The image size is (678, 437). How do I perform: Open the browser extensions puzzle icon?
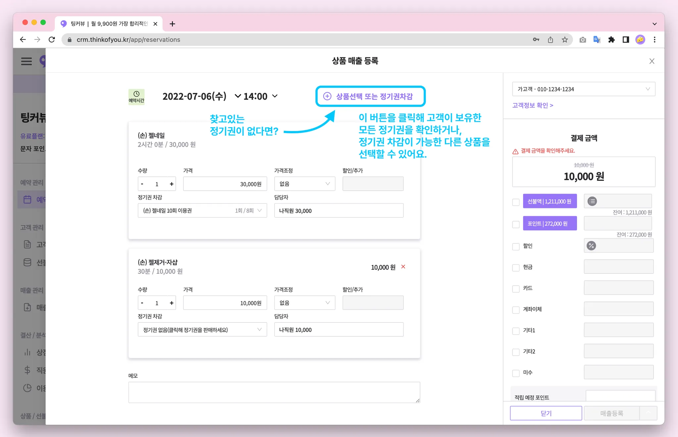(611, 40)
